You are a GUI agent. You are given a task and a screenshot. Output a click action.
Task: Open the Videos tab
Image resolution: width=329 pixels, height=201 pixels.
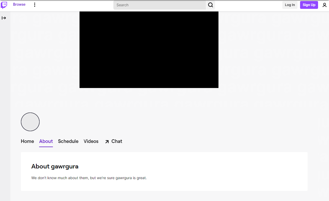[x=91, y=141]
